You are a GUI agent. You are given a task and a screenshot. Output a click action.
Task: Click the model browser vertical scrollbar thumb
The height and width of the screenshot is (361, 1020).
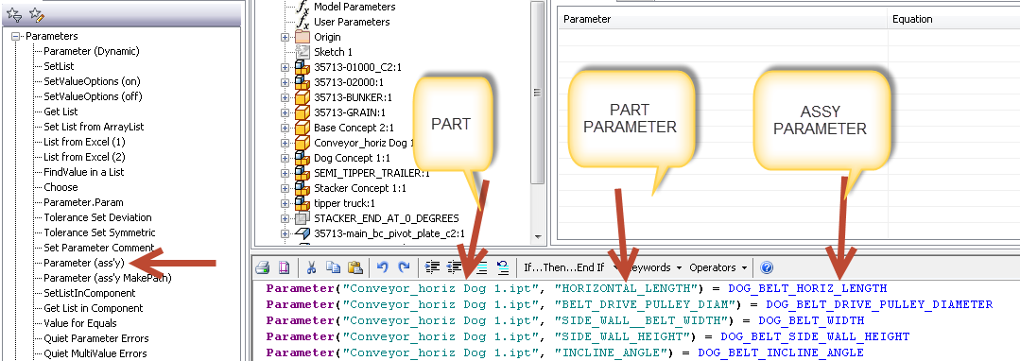(537, 93)
